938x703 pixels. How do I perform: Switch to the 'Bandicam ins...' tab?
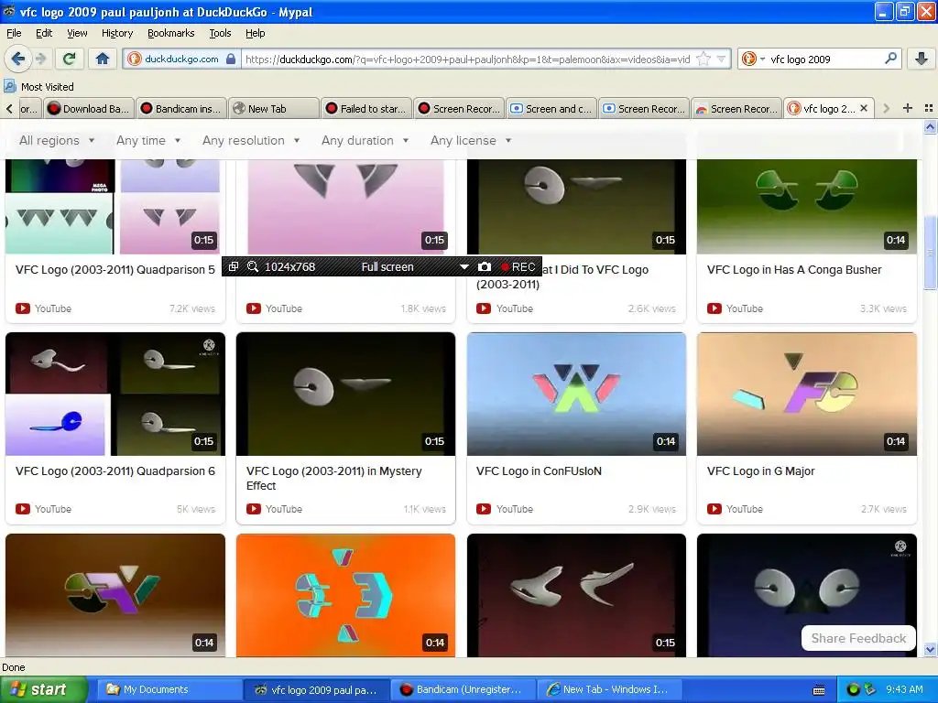click(181, 108)
